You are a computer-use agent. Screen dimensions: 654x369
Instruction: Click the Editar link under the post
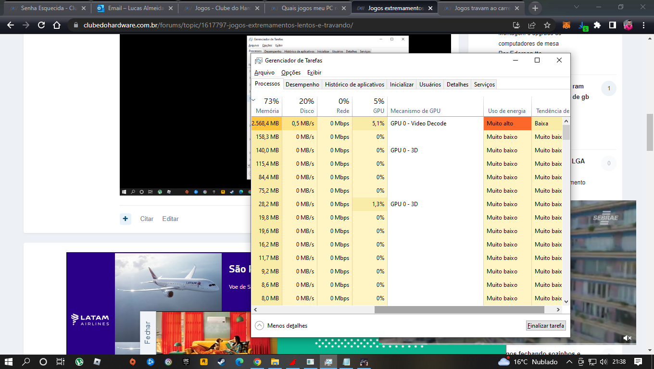pos(170,219)
